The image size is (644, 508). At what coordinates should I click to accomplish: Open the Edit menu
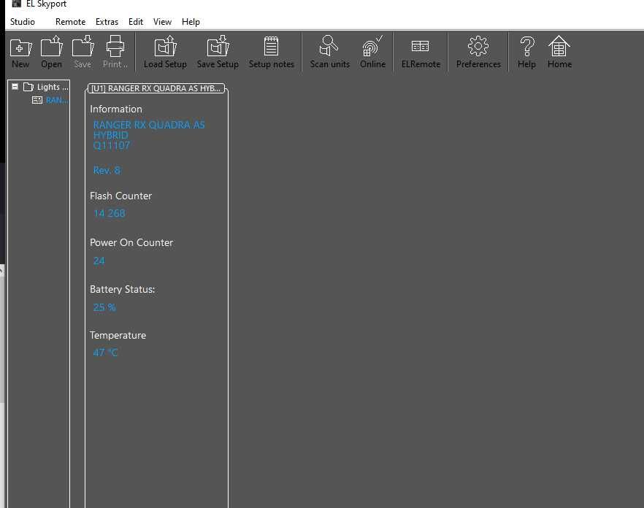click(x=136, y=22)
